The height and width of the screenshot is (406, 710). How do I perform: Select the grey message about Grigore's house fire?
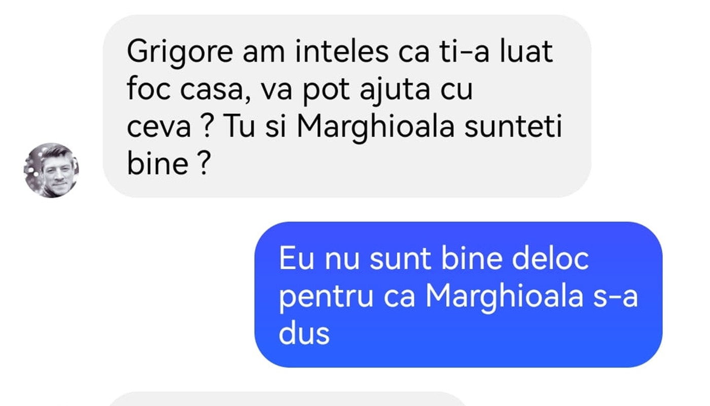(x=347, y=106)
